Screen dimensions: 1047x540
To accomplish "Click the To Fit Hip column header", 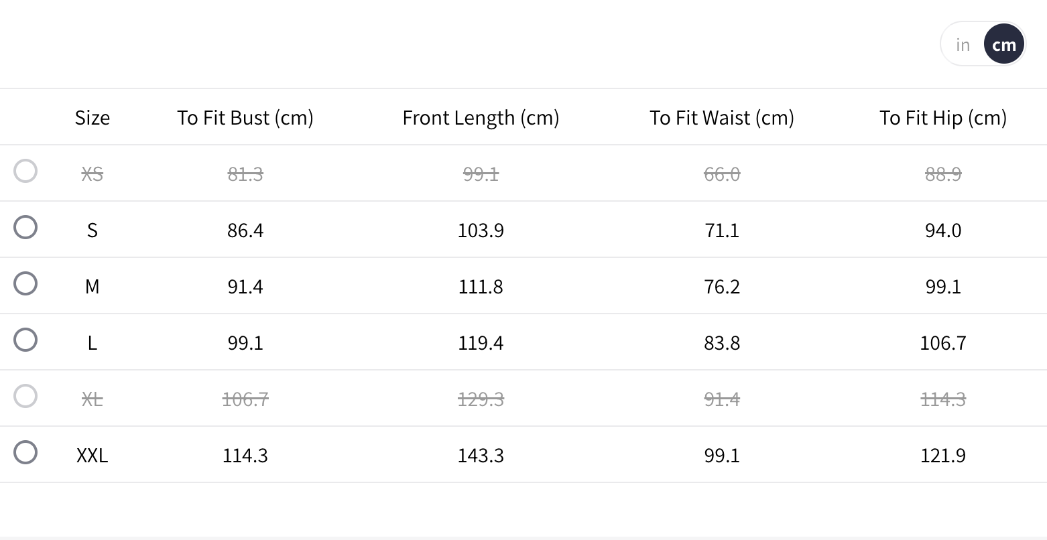I will point(943,118).
